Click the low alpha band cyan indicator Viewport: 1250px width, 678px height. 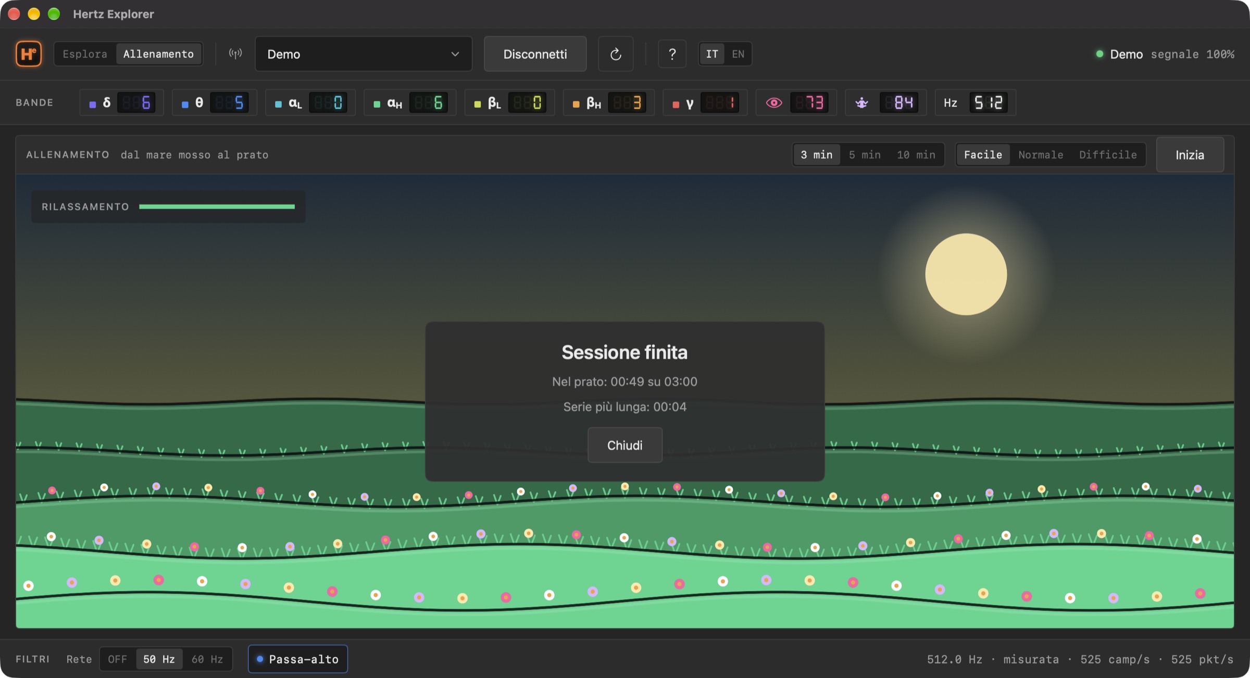coord(278,104)
